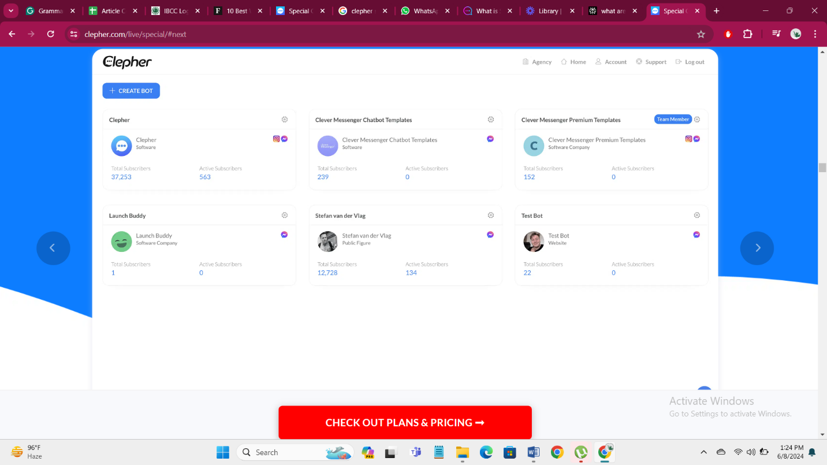
Task: Open Support in the top navigation
Action: click(x=651, y=62)
